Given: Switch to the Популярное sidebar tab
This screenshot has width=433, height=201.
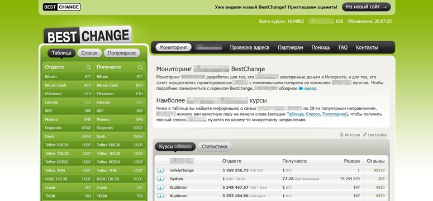Looking at the screenshot, I should [x=122, y=53].
